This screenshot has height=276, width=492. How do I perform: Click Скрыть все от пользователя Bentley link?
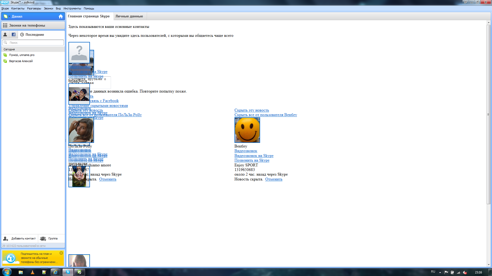[x=265, y=115]
